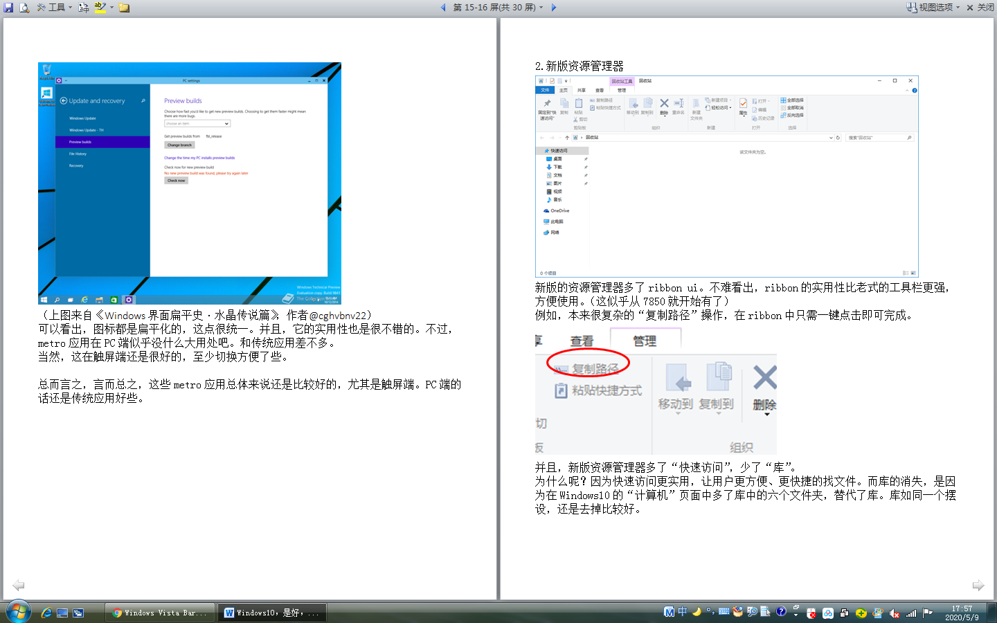Viewport: 997px width, 623px height.
Task: Click the Save icon in the reading toolbar
Action: click(x=8, y=8)
